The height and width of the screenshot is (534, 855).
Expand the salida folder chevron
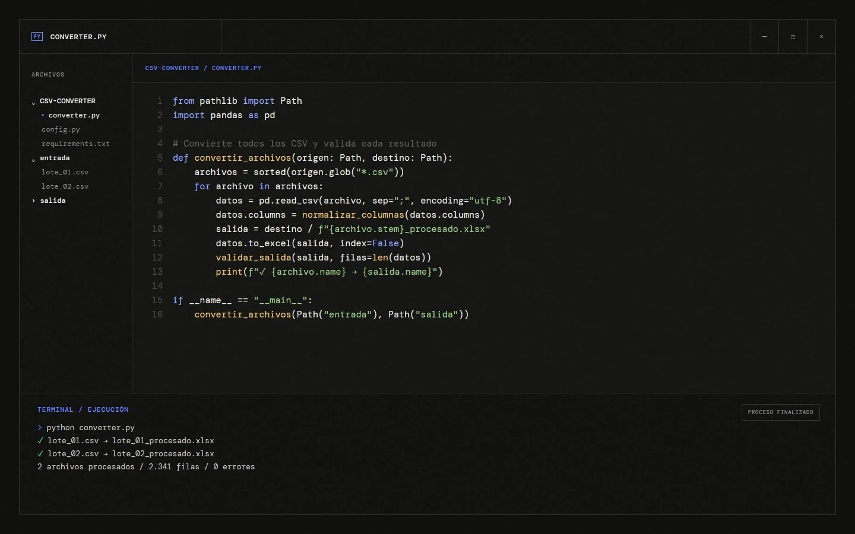pyautogui.click(x=33, y=201)
